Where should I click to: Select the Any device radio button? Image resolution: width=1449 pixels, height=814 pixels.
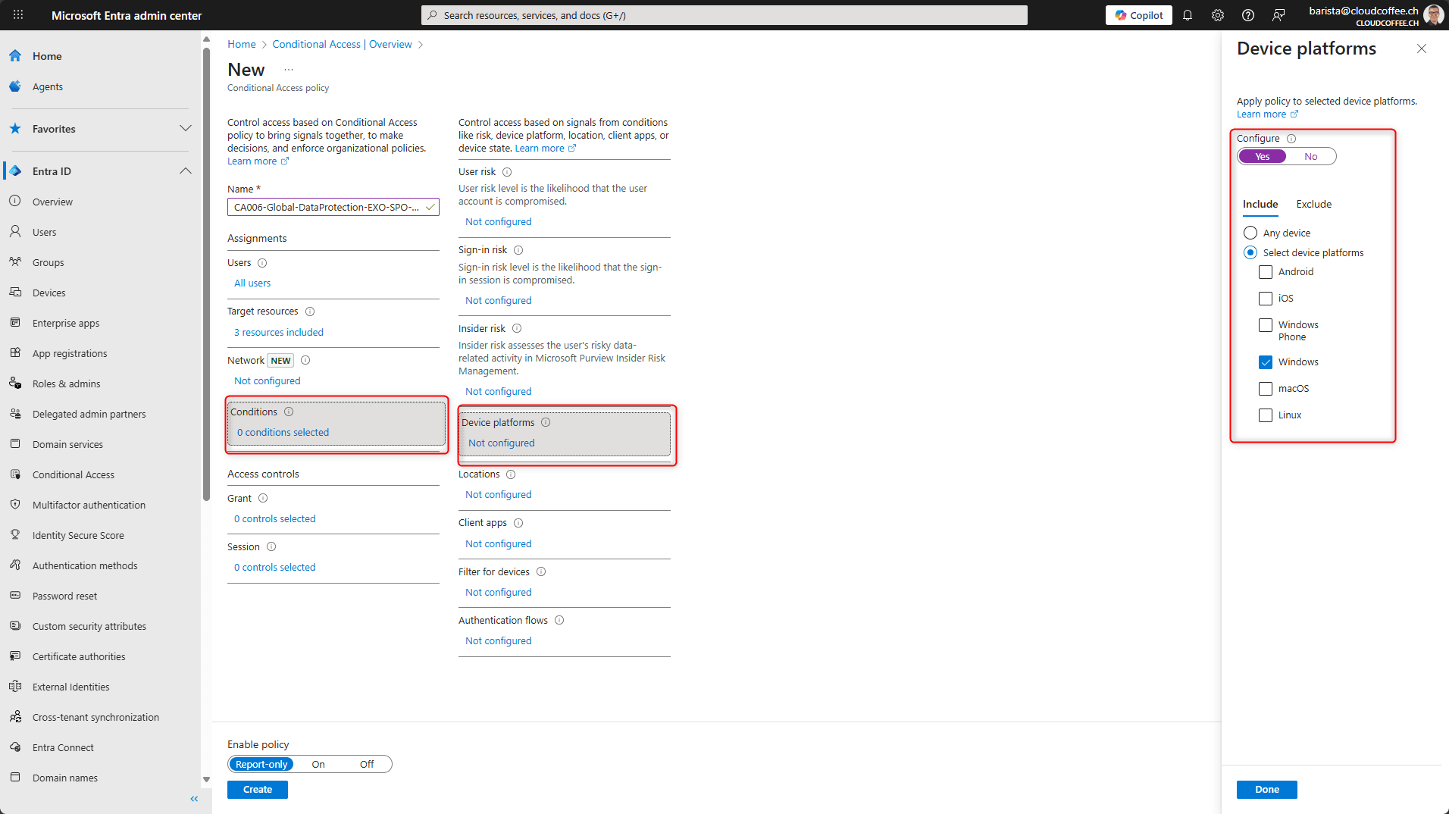click(1250, 233)
